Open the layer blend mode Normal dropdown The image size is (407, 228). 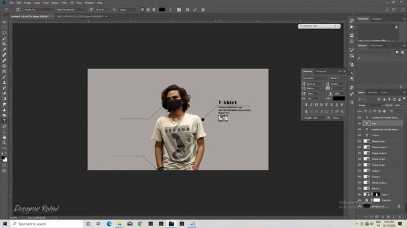tap(370, 105)
